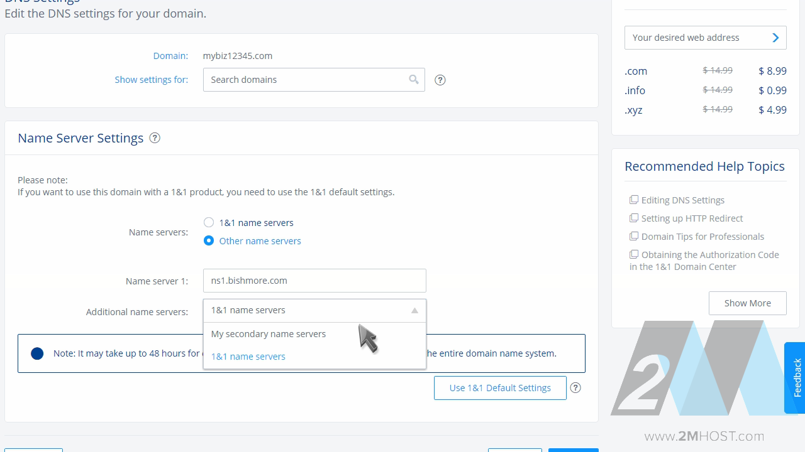Click the $ 0.99 price for .info
The height and width of the screenshot is (452, 805).
(772, 90)
